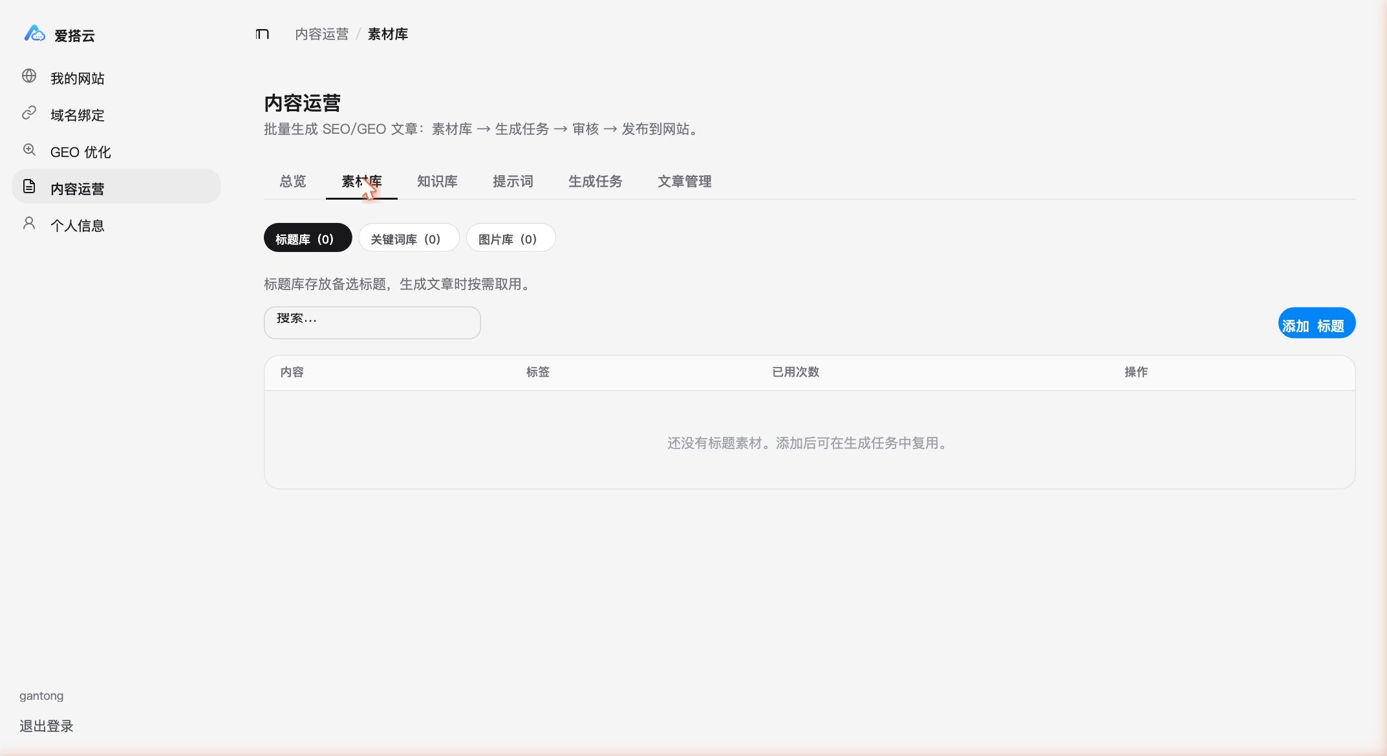Image resolution: width=1387 pixels, height=756 pixels.
Task: Click the globe icon beside 我的网站
Action: (x=29, y=76)
